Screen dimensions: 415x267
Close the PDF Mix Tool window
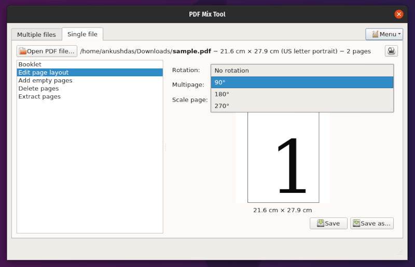pyautogui.click(x=398, y=14)
